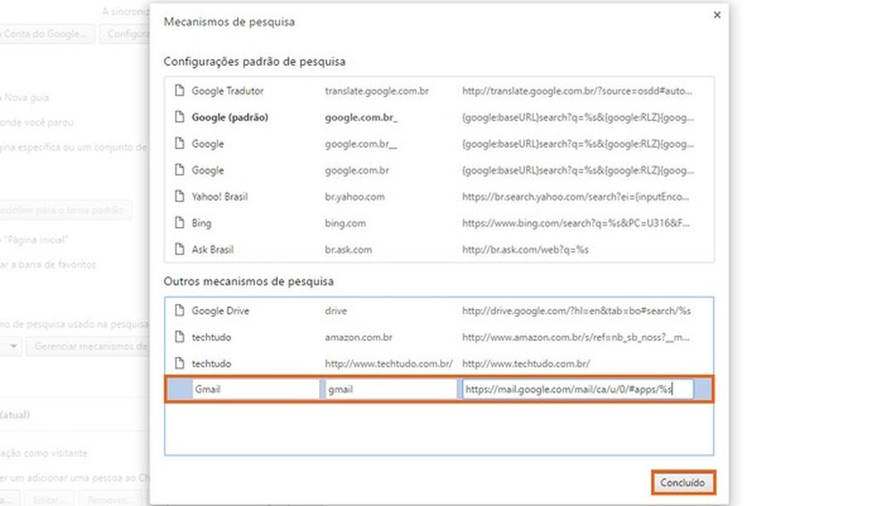This screenshot has height=506, width=877.
Task: Click the page icon beside Google Tradutor
Action: coord(179,91)
